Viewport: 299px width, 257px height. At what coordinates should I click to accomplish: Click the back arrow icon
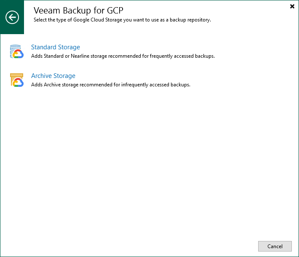pyautogui.click(x=12, y=17)
